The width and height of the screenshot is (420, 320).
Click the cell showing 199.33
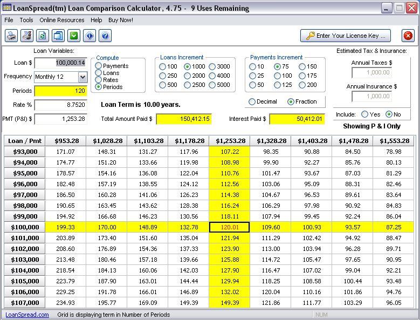coord(66,227)
